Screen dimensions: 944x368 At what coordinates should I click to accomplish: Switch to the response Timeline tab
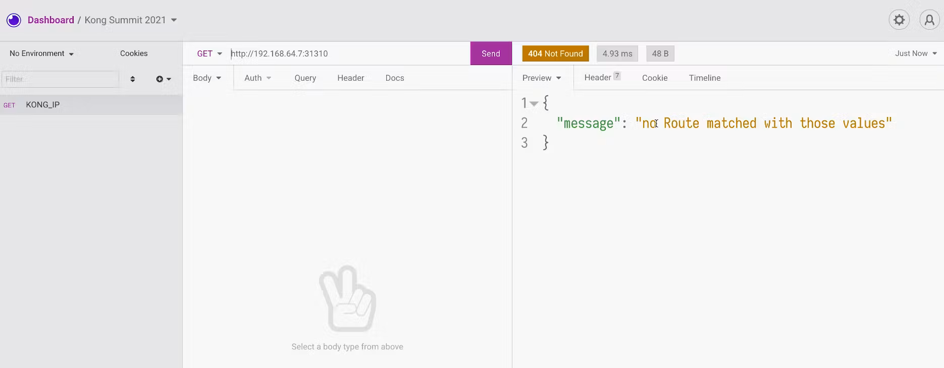point(704,78)
